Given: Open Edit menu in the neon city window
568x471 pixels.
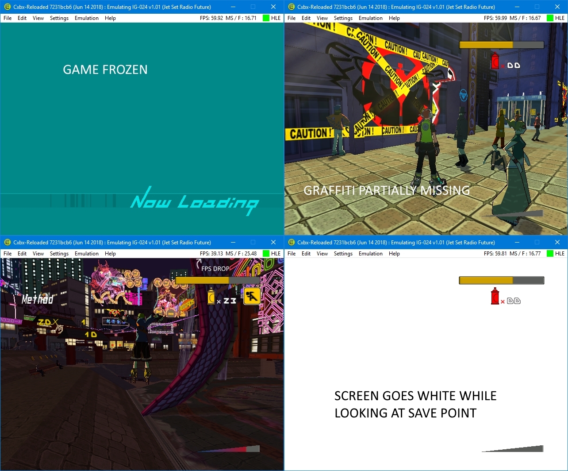Looking at the screenshot, I should click(x=22, y=254).
